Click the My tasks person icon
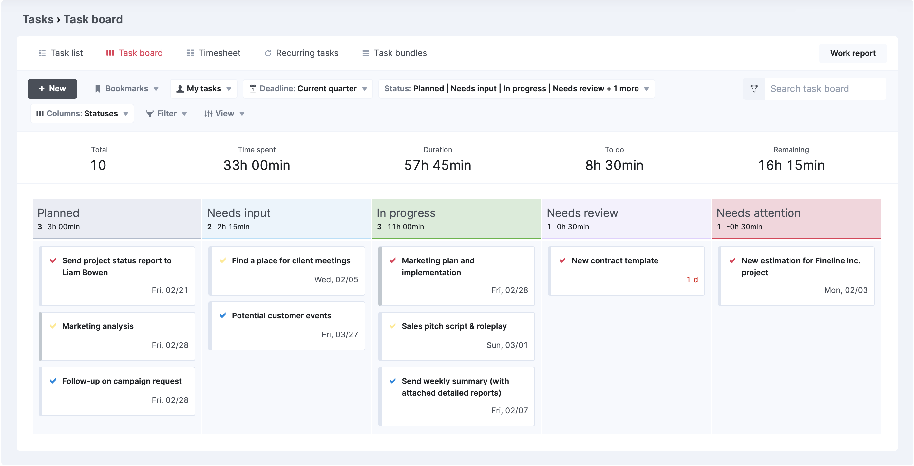Screen dimensions: 914x466 180,89
